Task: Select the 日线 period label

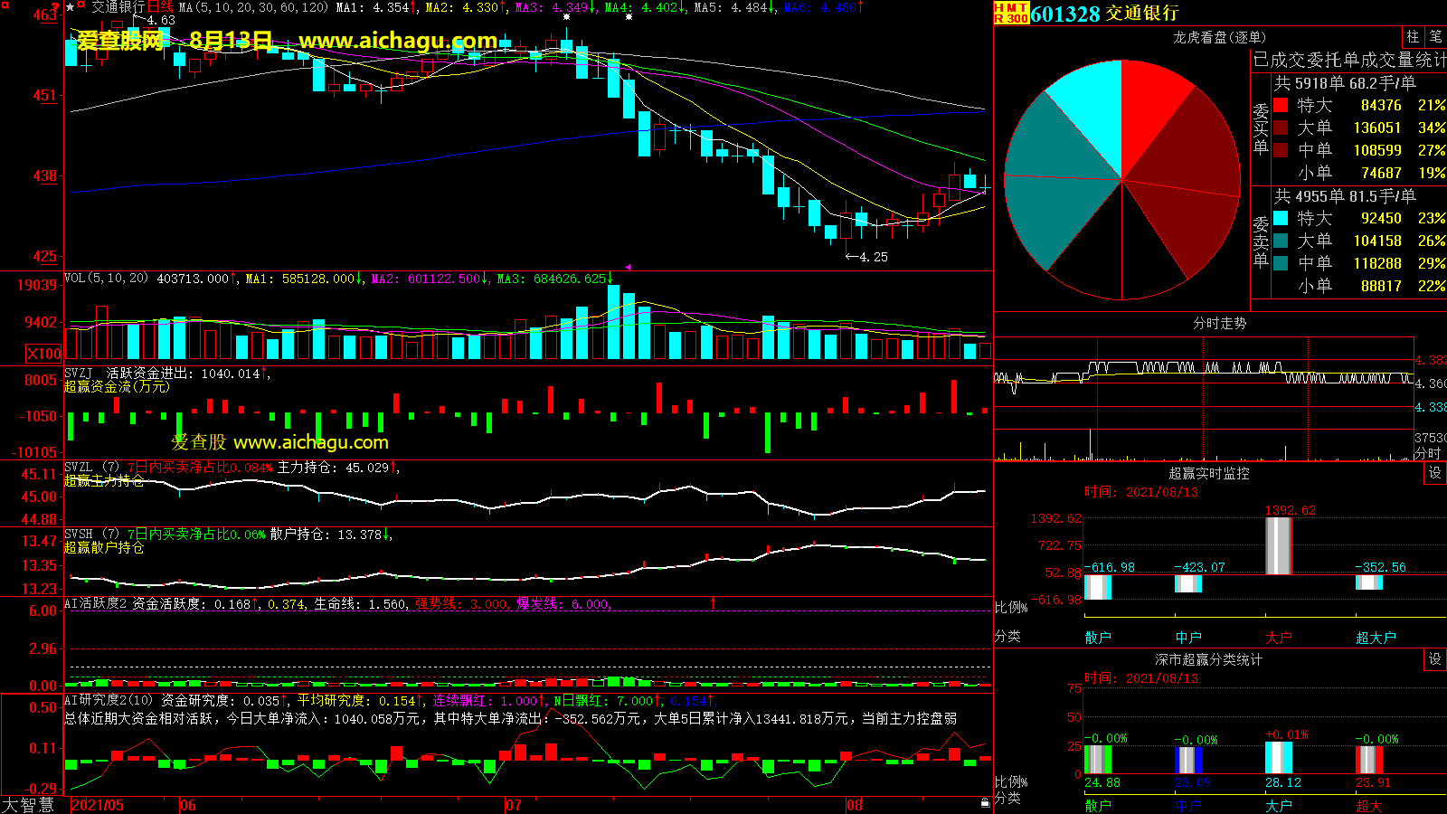Action: [160, 7]
